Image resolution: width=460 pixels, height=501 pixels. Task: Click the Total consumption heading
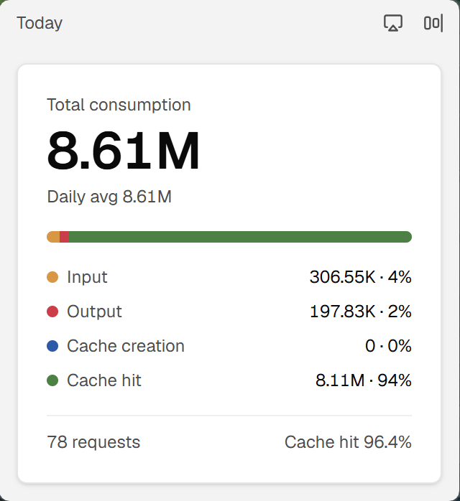click(119, 105)
